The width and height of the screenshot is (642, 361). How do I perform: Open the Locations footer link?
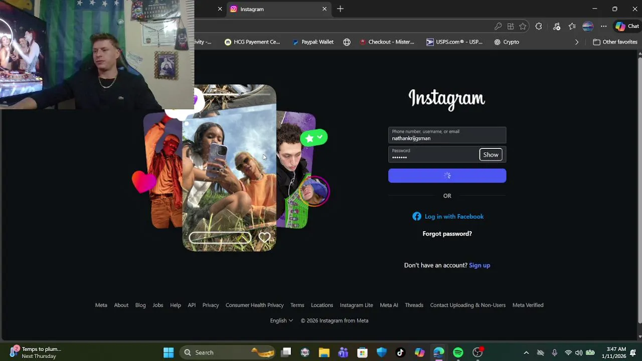[x=322, y=305]
